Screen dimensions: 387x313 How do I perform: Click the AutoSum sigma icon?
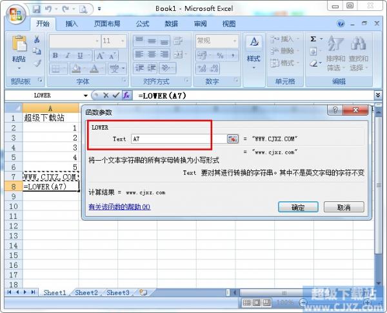click(x=313, y=39)
